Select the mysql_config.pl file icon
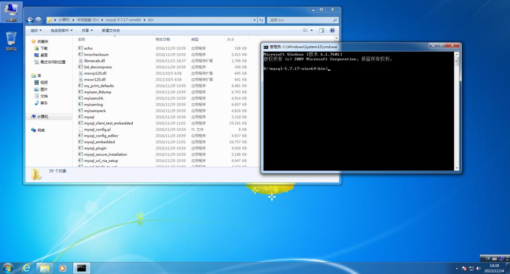This screenshot has width=510, height=274. tap(80, 129)
